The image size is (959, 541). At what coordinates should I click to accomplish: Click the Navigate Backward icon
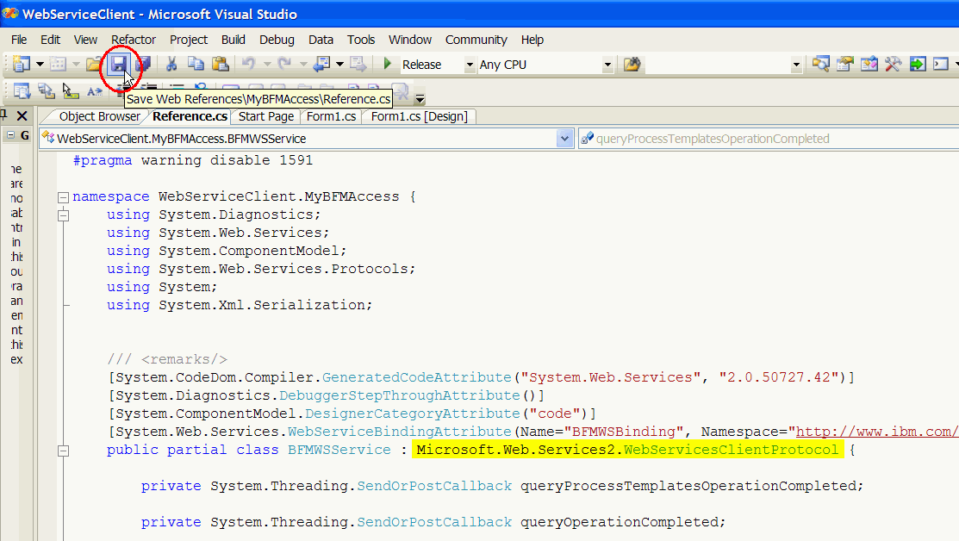pos(321,65)
